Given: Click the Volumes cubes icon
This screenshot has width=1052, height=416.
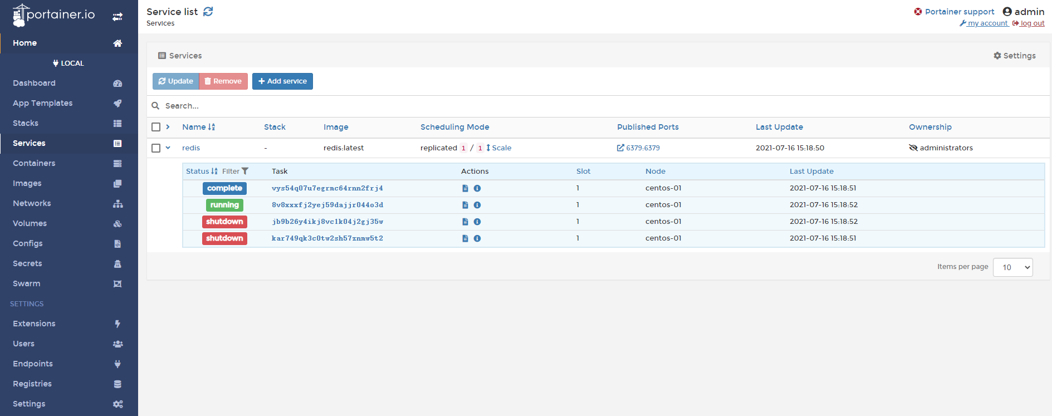Looking at the screenshot, I should [x=118, y=223].
